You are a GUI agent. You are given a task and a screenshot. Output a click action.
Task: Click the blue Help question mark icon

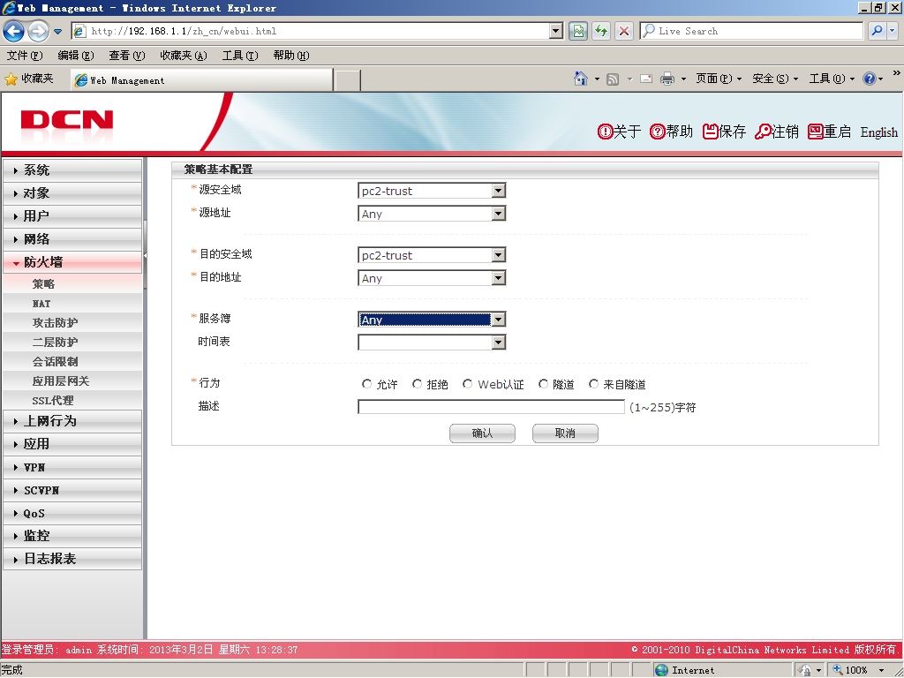pos(870,79)
